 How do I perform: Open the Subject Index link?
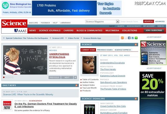[x=88, y=85]
